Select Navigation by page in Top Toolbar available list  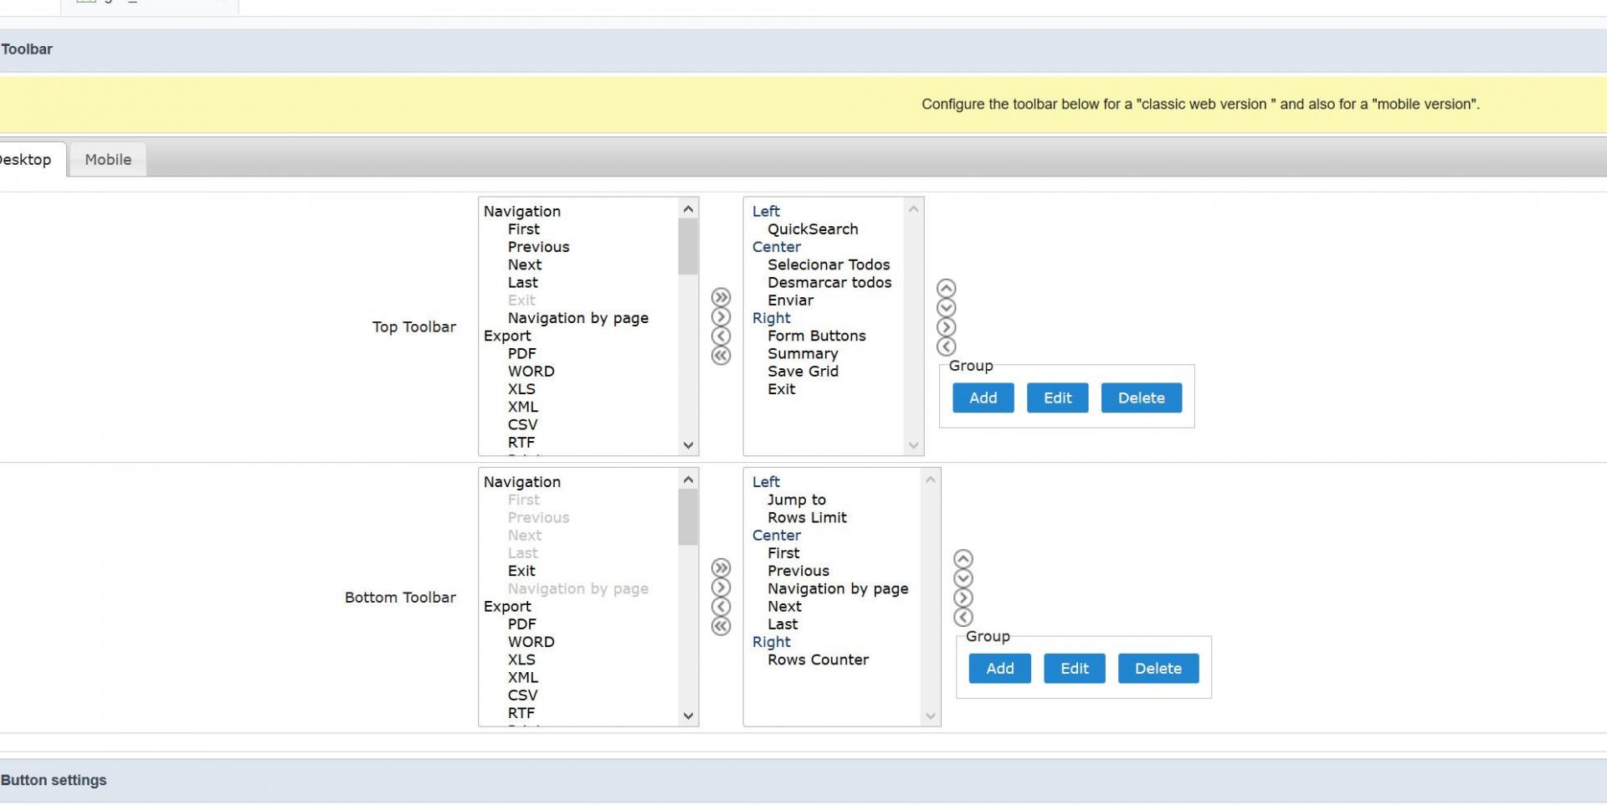click(x=578, y=318)
